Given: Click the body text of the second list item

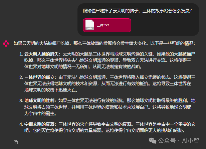Looking at the screenshot, I should [x=110, y=83].
